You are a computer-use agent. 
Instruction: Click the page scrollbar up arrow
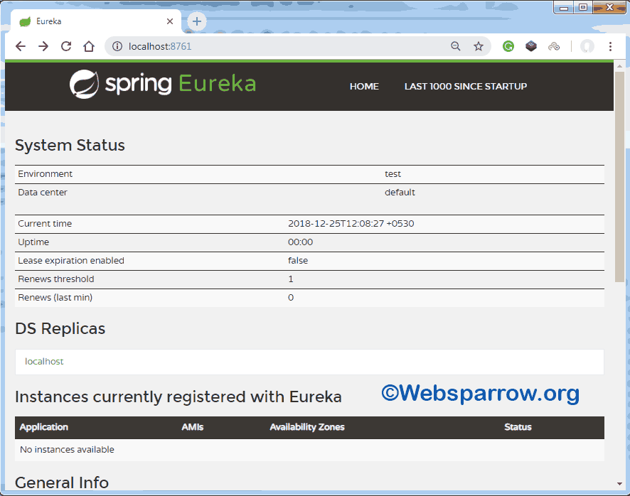pos(619,66)
